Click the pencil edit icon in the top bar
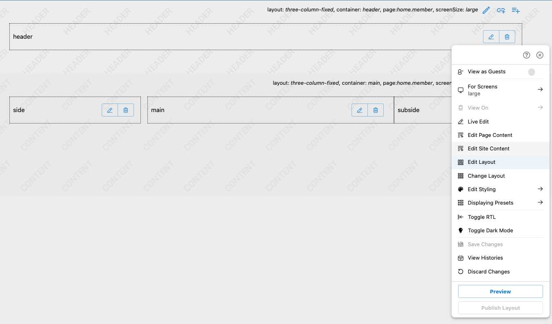Image resolution: width=552 pixels, height=324 pixels. (x=486, y=10)
